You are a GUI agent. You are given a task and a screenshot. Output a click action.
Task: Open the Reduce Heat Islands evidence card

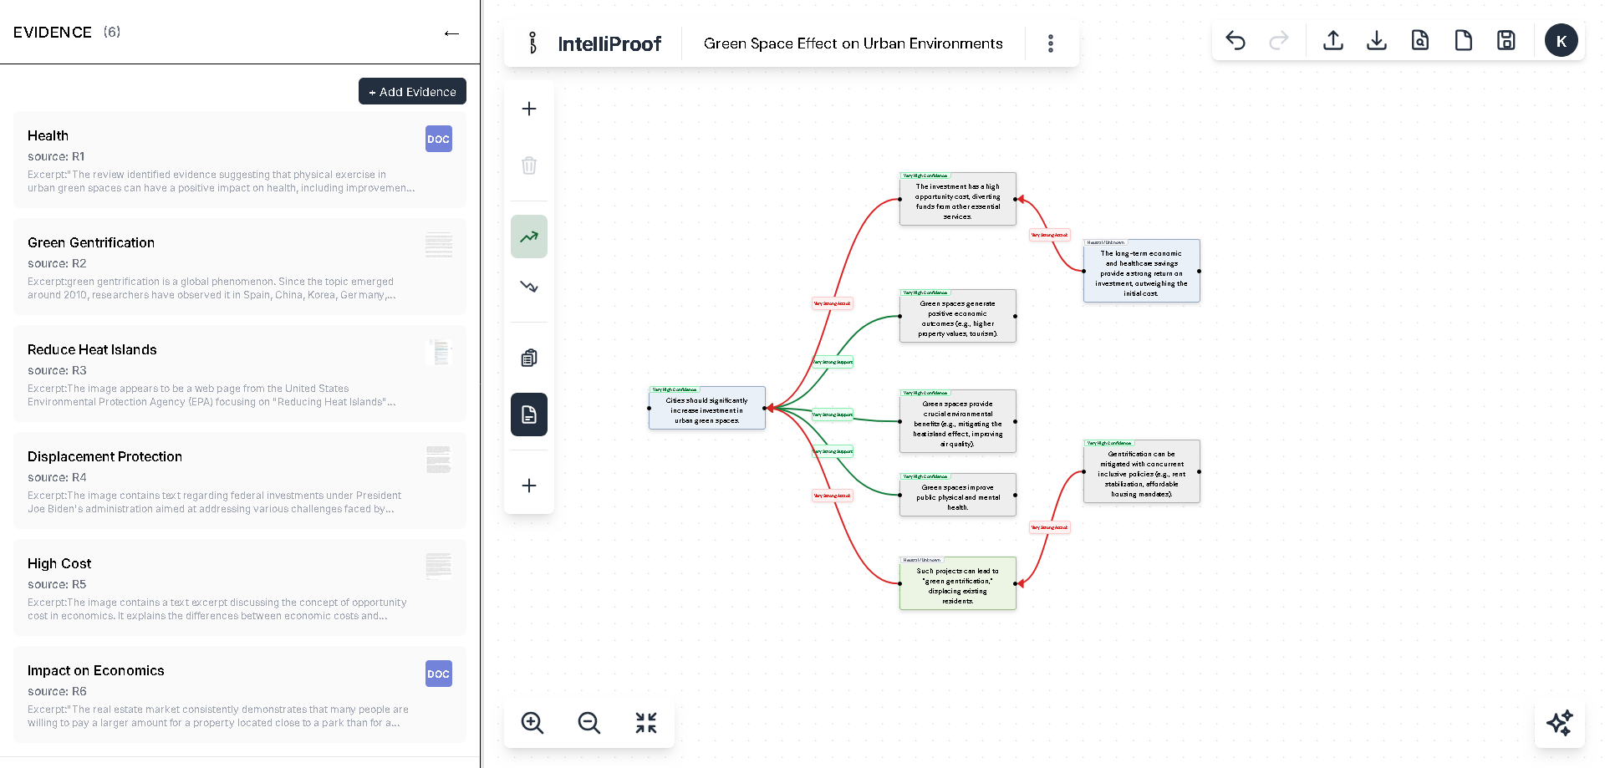(x=240, y=374)
